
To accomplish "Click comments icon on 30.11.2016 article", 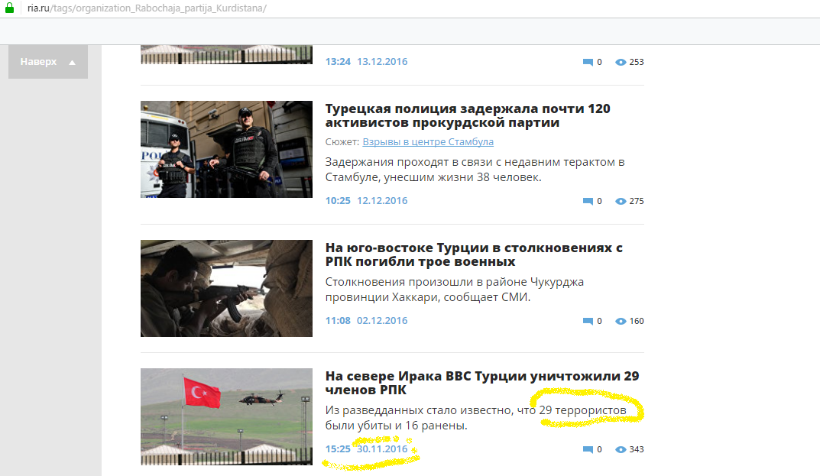I will (x=588, y=450).
